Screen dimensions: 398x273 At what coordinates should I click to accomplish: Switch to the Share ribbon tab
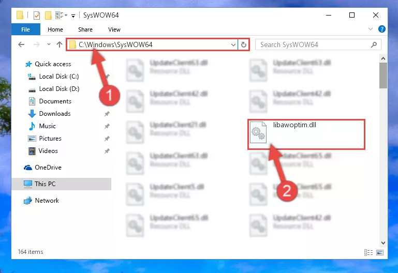tap(85, 29)
